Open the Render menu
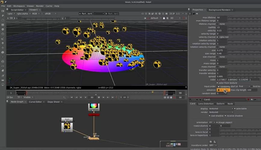 (40, 6)
